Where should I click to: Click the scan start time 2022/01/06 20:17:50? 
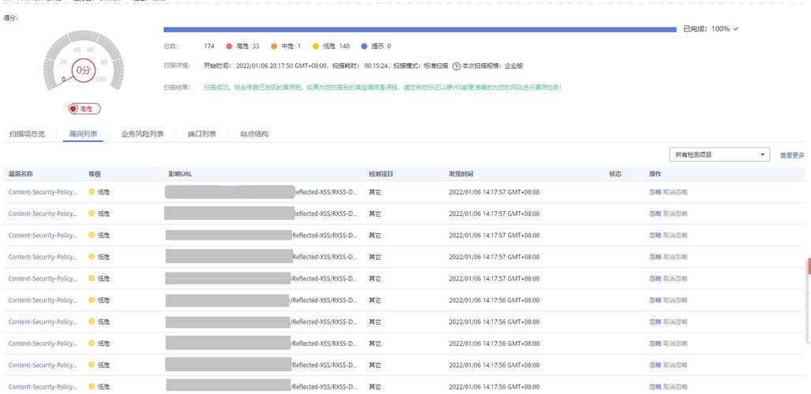pyautogui.click(x=264, y=66)
